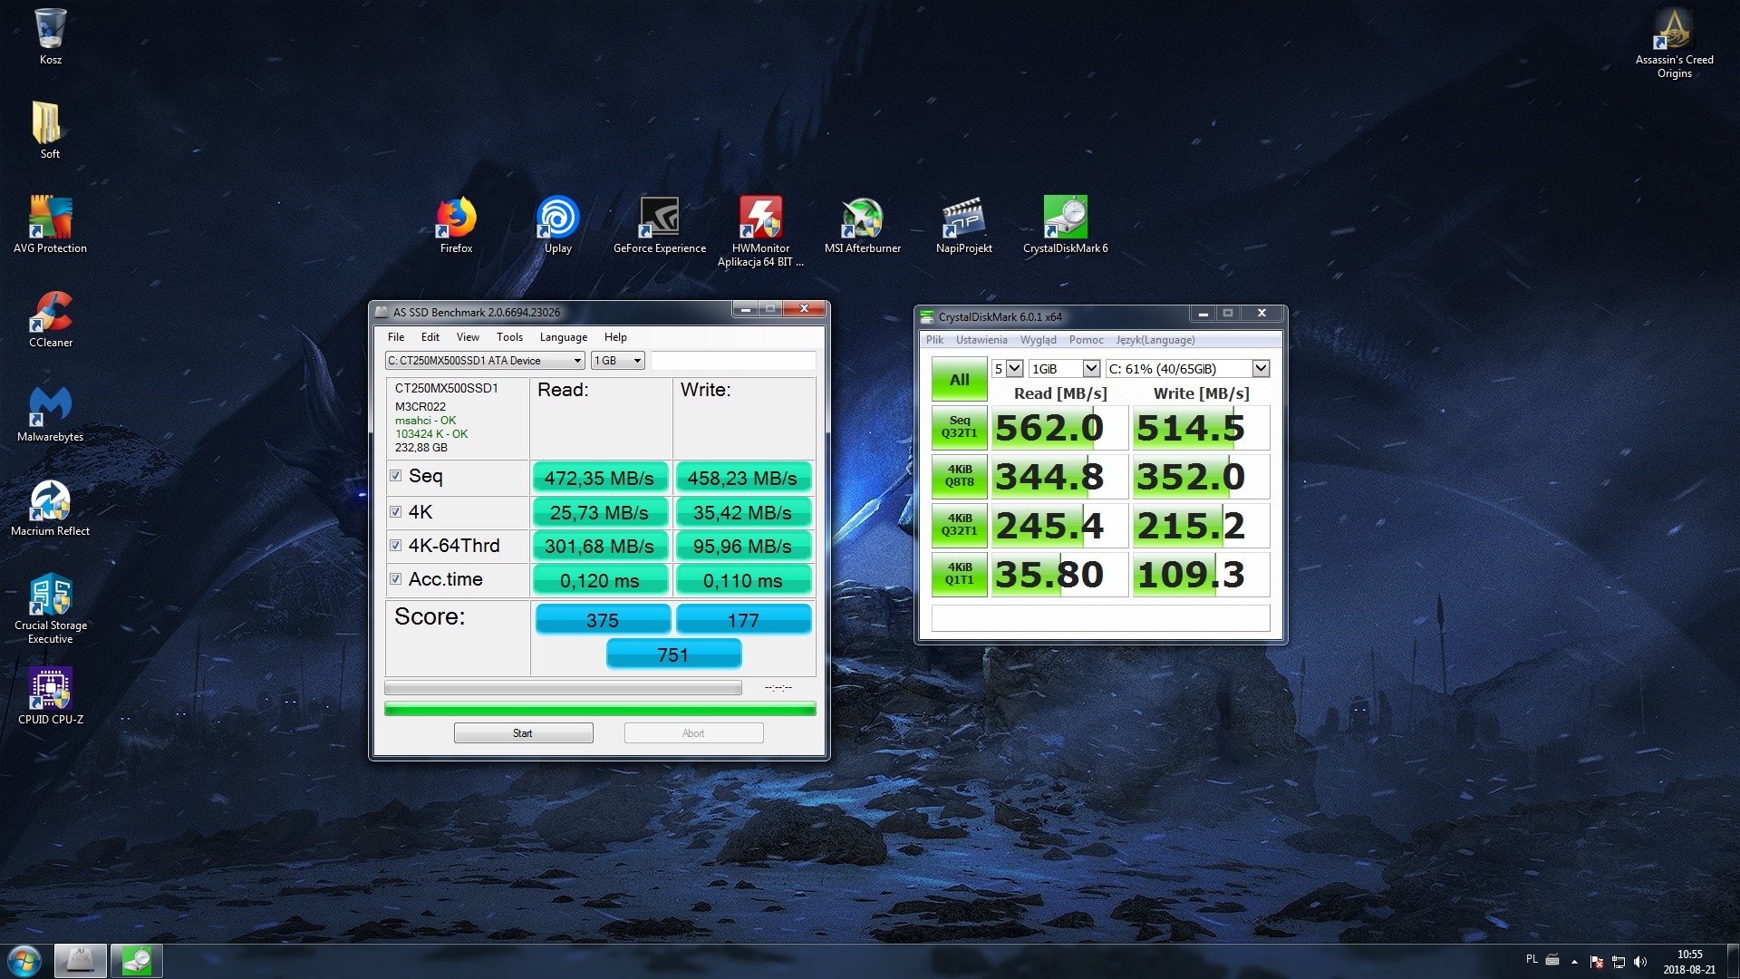This screenshot has height=979, width=1740.
Task: Open MSI Afterburner shortcut
Action: click(862, 224)
